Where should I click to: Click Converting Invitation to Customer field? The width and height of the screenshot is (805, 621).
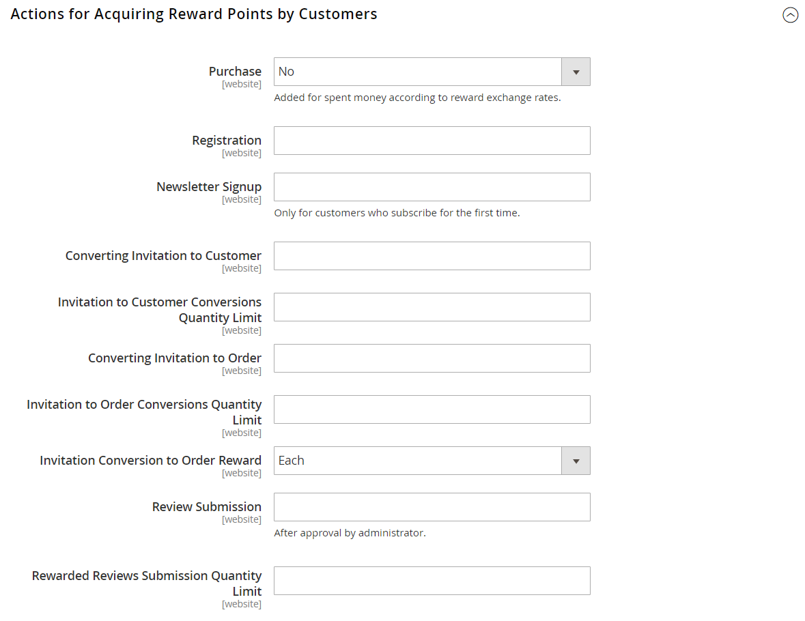tap(432, 256)
